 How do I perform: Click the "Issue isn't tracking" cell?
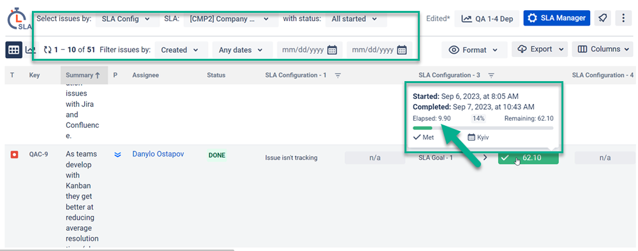(291, 158)
